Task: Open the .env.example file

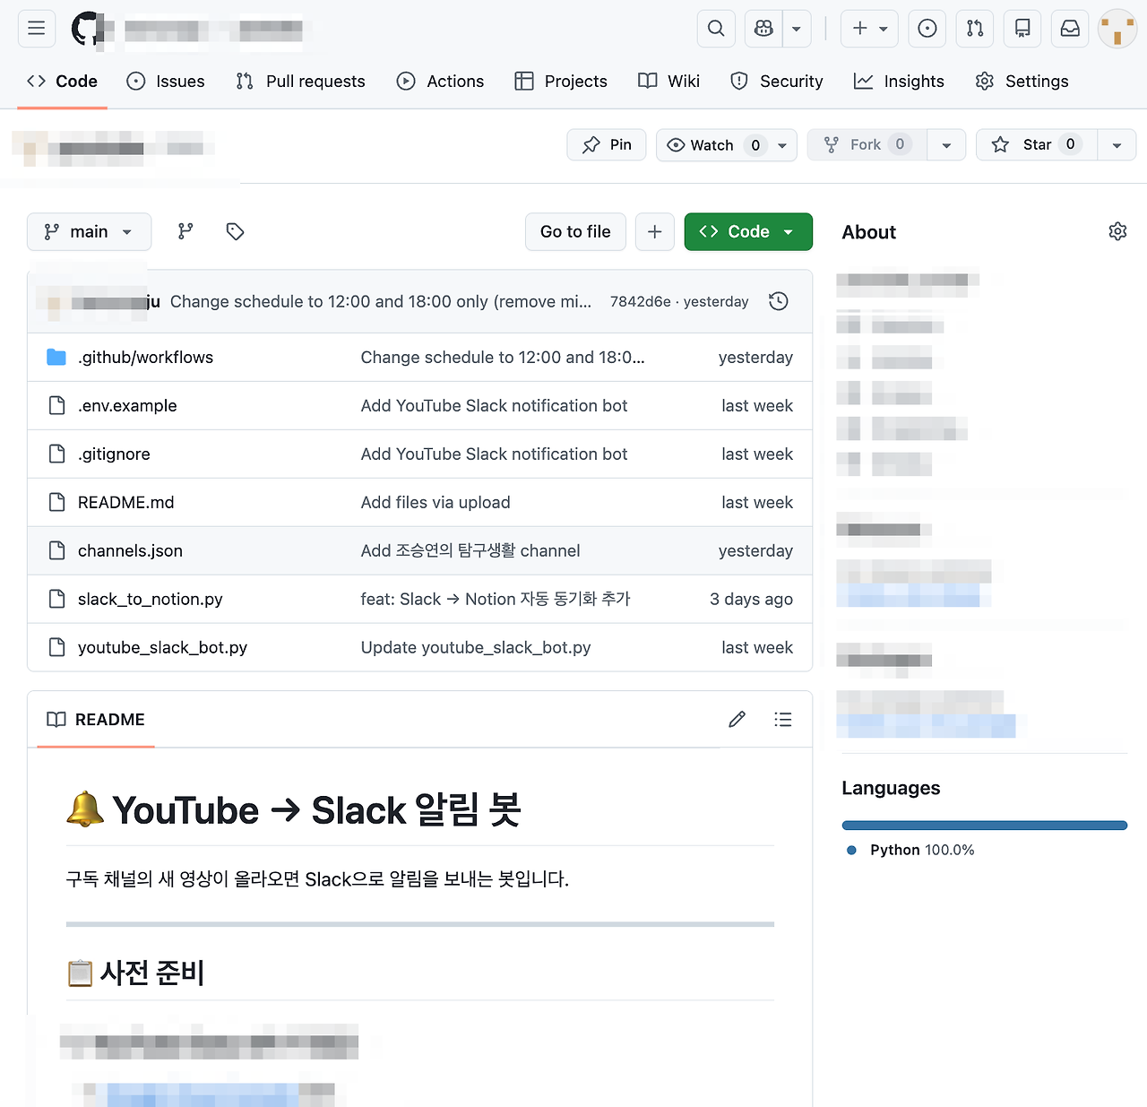Action: (x=127, y=406)
